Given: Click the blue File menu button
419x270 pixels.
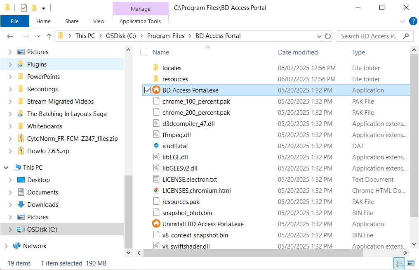Looking at the screenshot, I should (14, 21).
